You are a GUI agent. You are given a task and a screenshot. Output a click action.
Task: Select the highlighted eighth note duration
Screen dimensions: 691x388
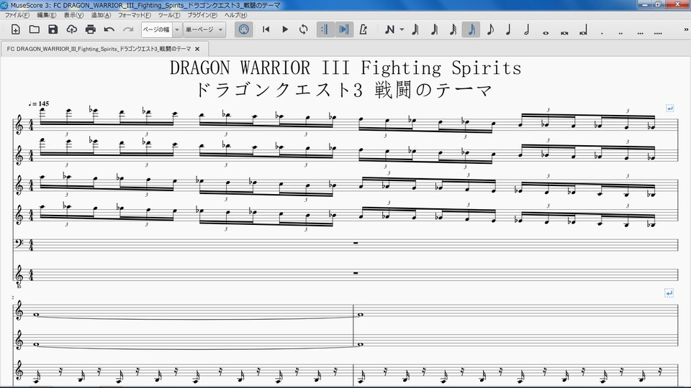click(x=471, y=29)
